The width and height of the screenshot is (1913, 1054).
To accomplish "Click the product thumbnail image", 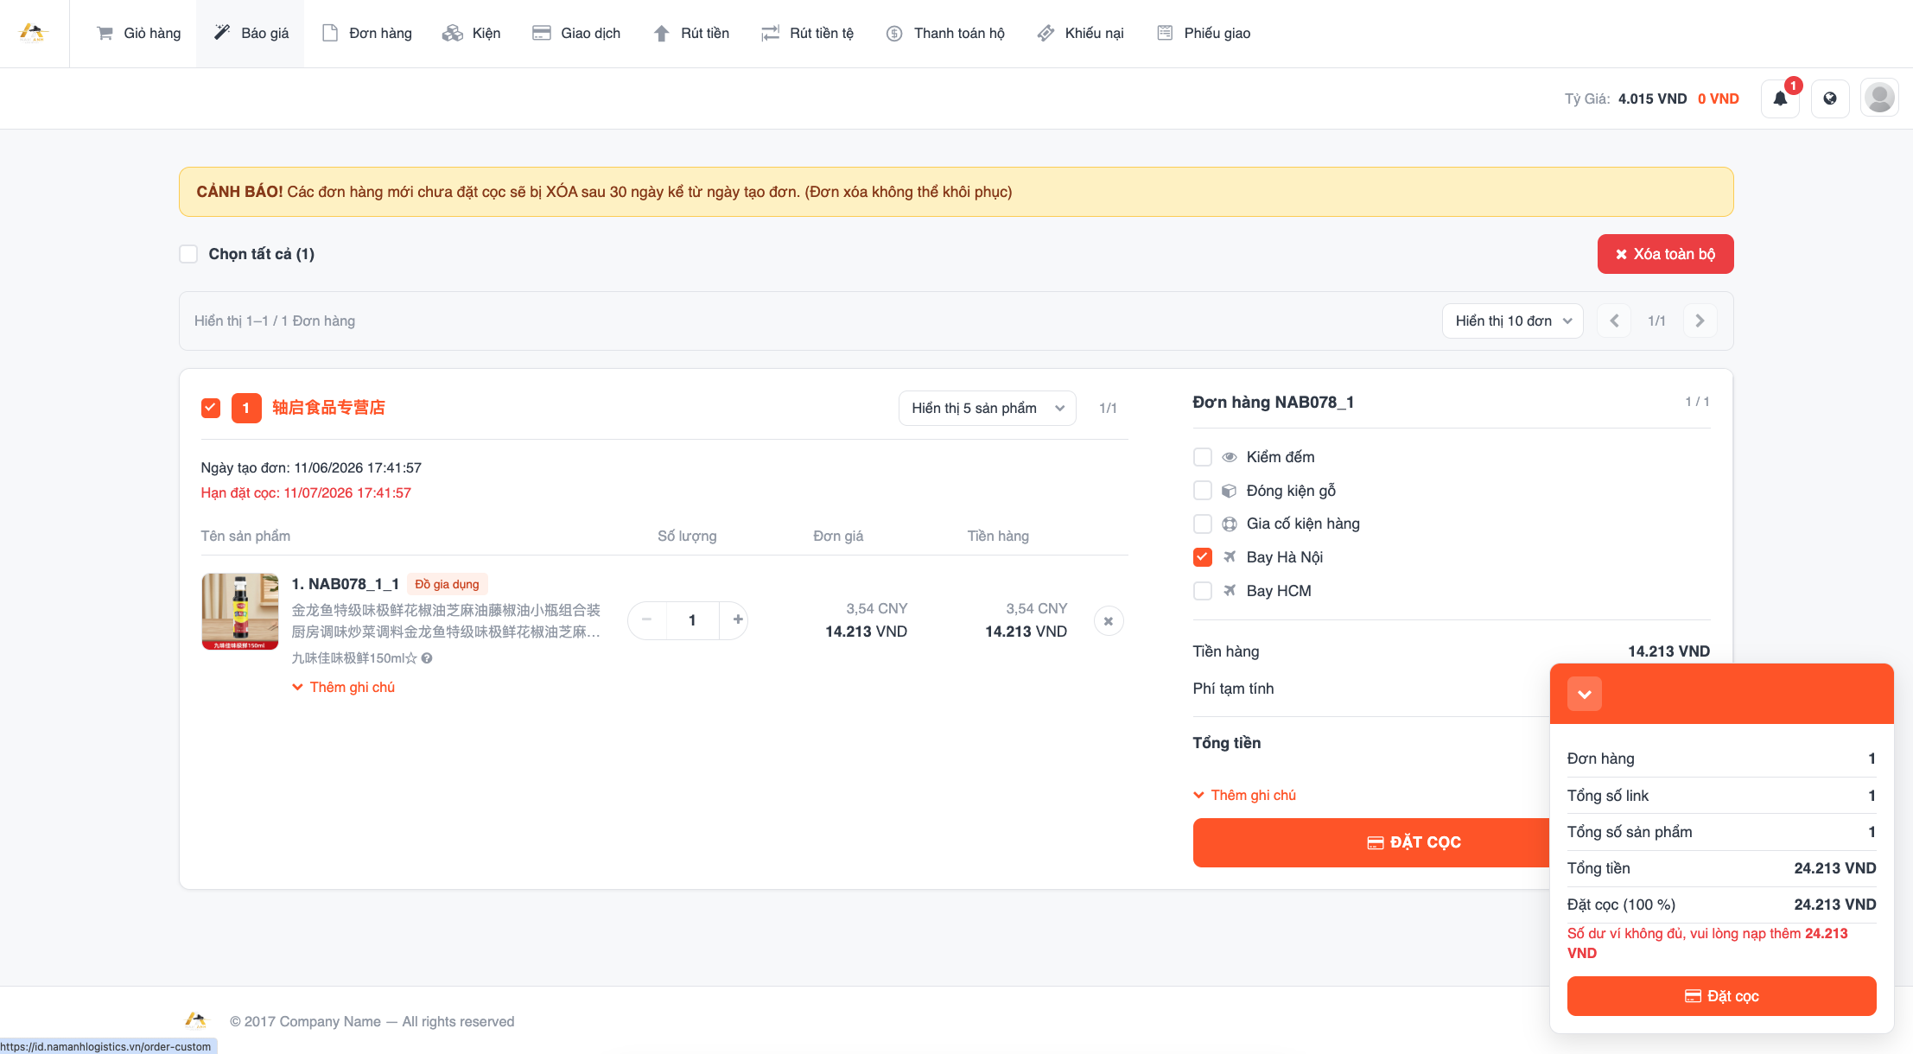I will [x=240, y=611].
